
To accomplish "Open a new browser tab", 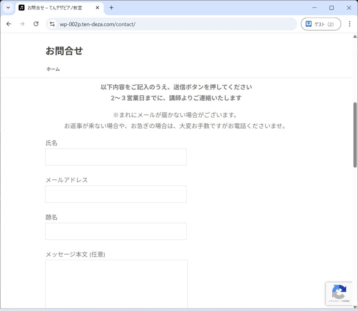I will [x=111, y=8].
